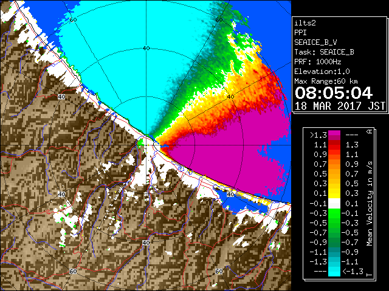Select the date '18 MAR 2017 JST'
This screenshot has width=389, height=291.
pos(340,106)
